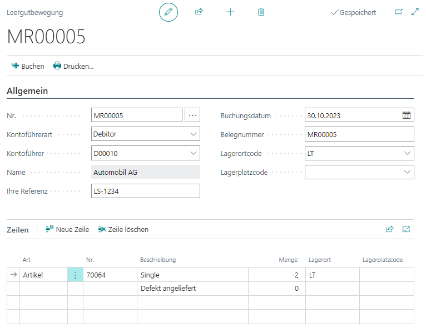Image resolution: width=426 pixels, height=328 pixels.
Task: Click the trash delete icon
Action: (x=261, y=12)
